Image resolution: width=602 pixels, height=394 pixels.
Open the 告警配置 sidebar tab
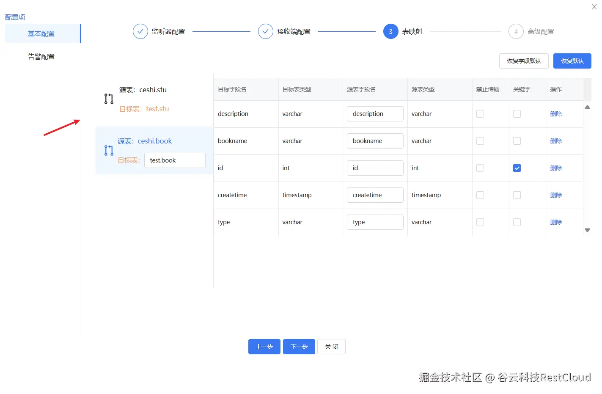[x=41, y=56]
